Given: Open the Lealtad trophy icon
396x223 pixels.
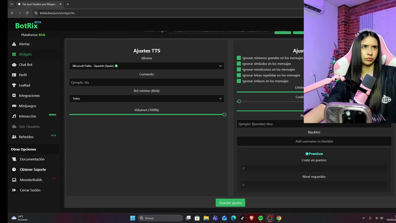Looking at the screenshot, I should [x=14, y=85].
